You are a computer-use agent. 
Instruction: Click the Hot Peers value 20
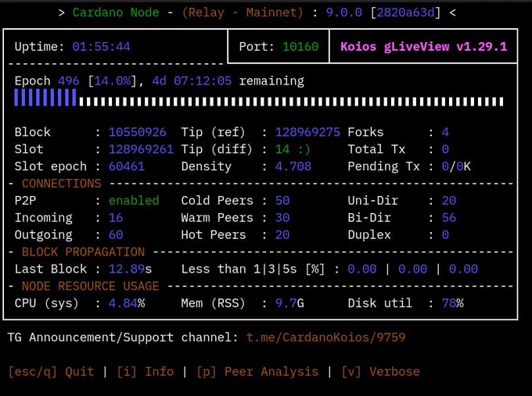[282, 235]
